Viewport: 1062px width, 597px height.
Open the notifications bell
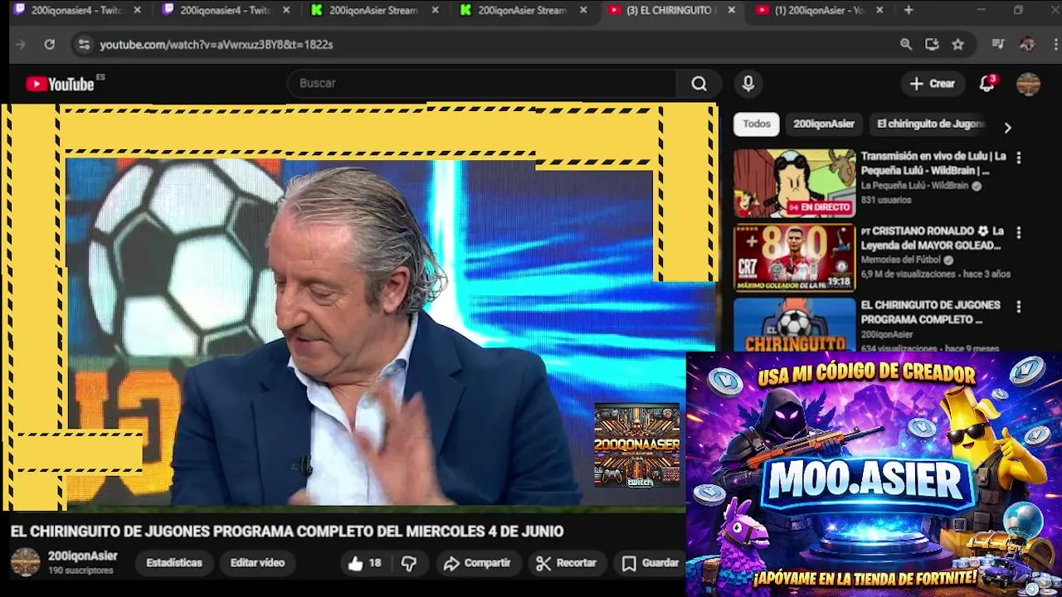[x=986, y=84]
